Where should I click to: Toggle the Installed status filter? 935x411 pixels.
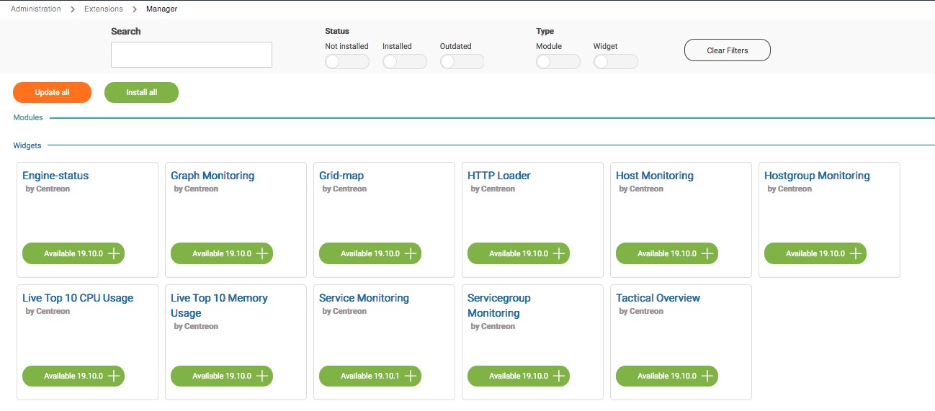tap(404, 62)
